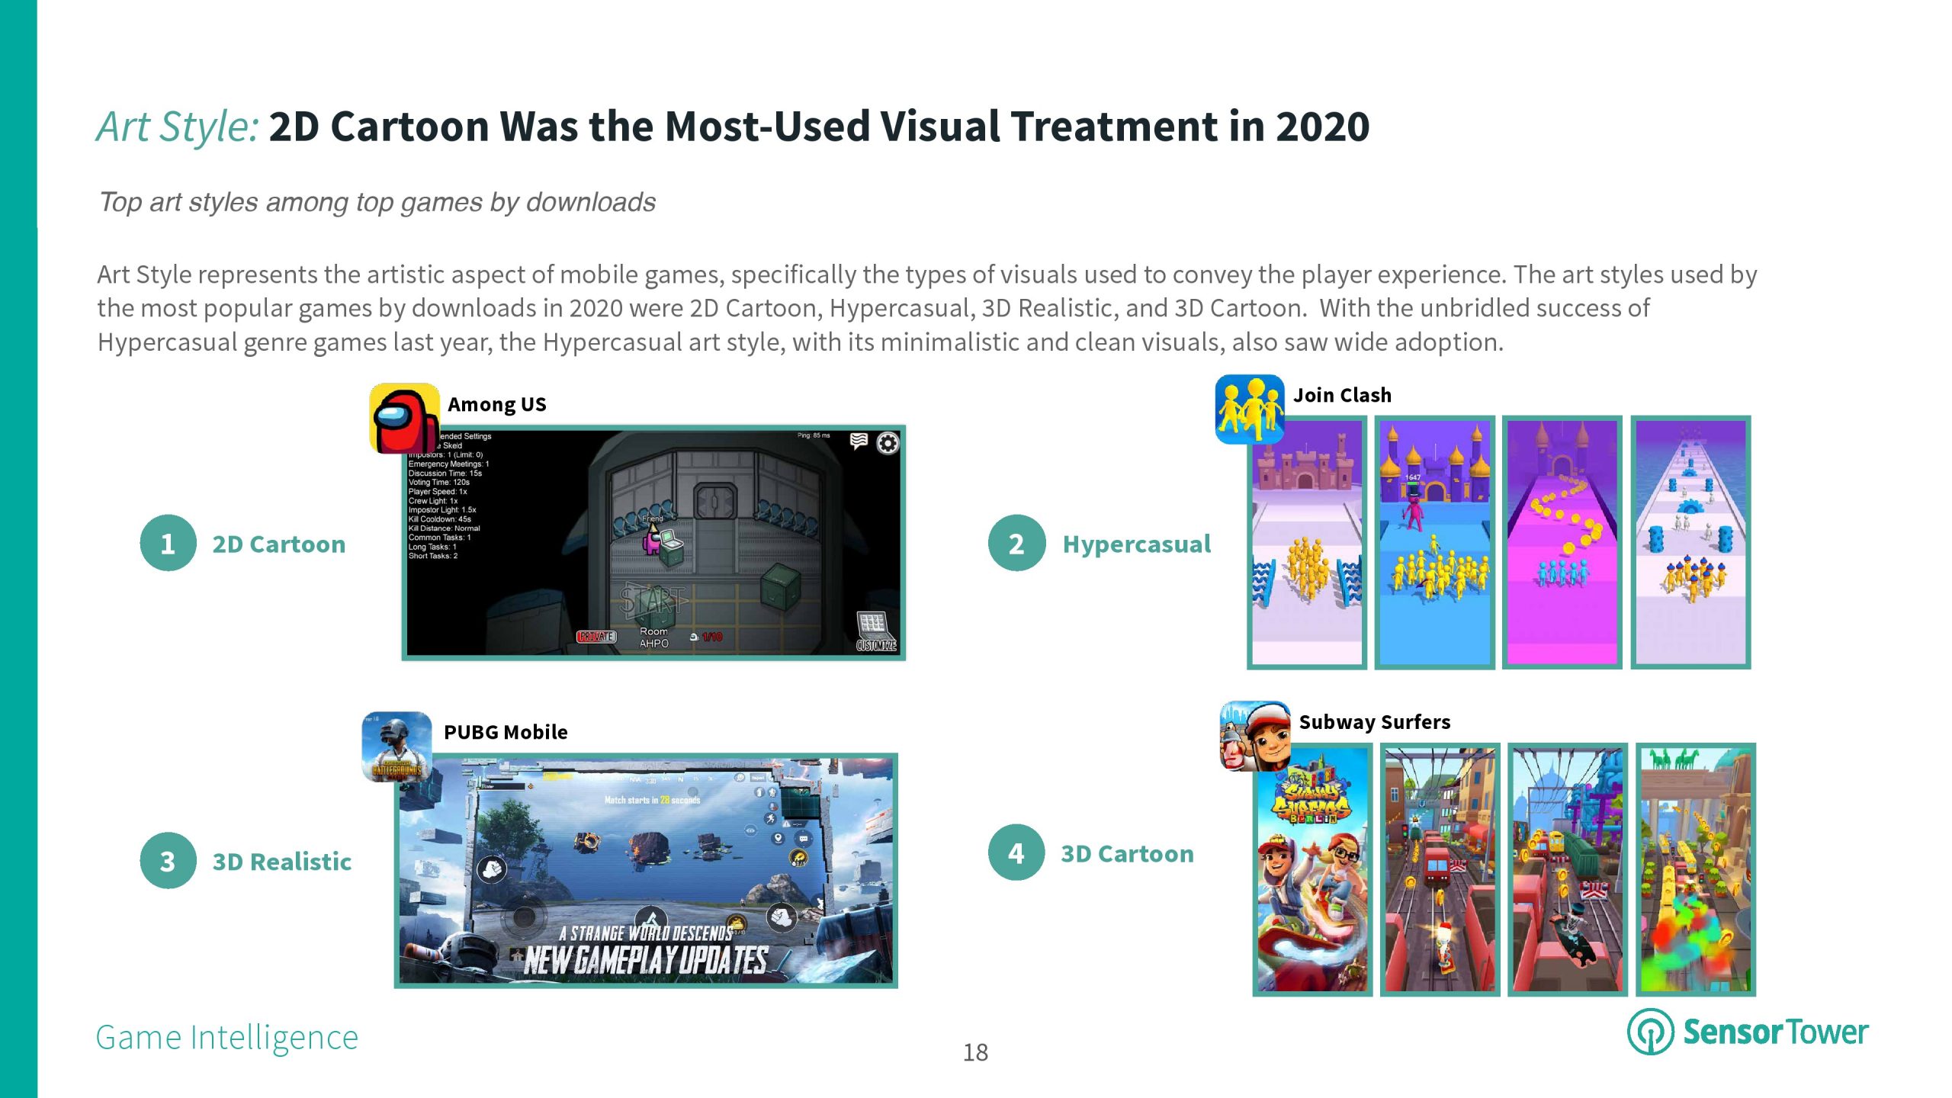Click the Sensor Tower logo
Viewport: 1952px width, 1098px height.
(1748, 1032)
